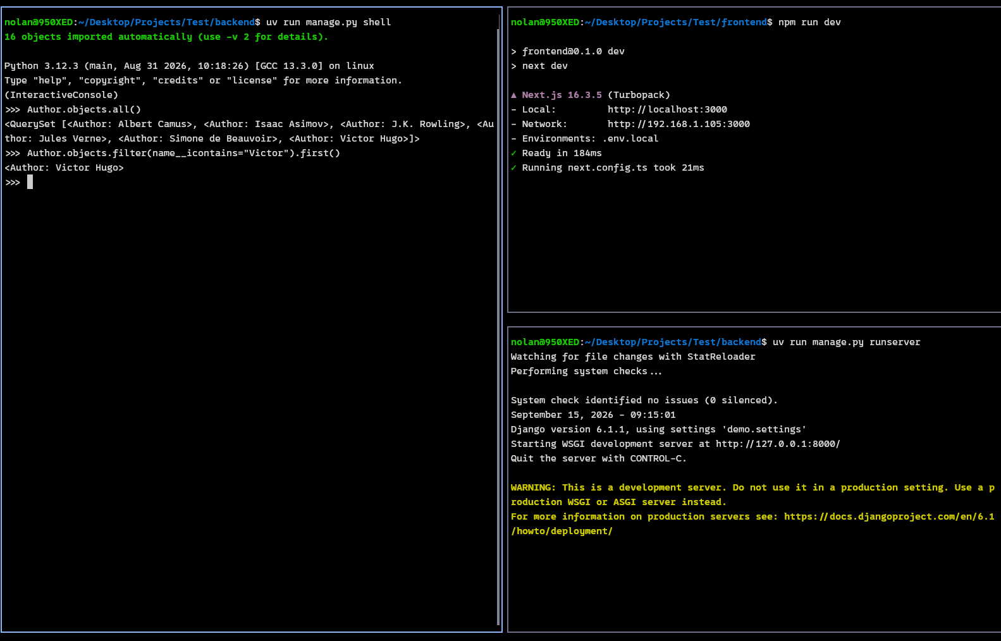Click the name__icontains="Victor" filter command
This screenshot has width=1001, height=641.
183,153
